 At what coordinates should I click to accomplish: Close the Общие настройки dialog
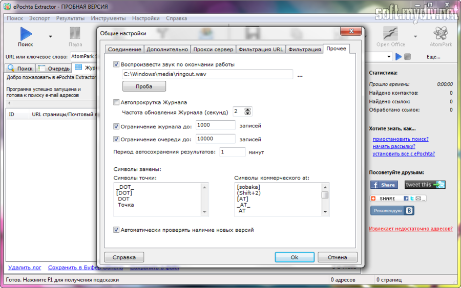(351, 31)
